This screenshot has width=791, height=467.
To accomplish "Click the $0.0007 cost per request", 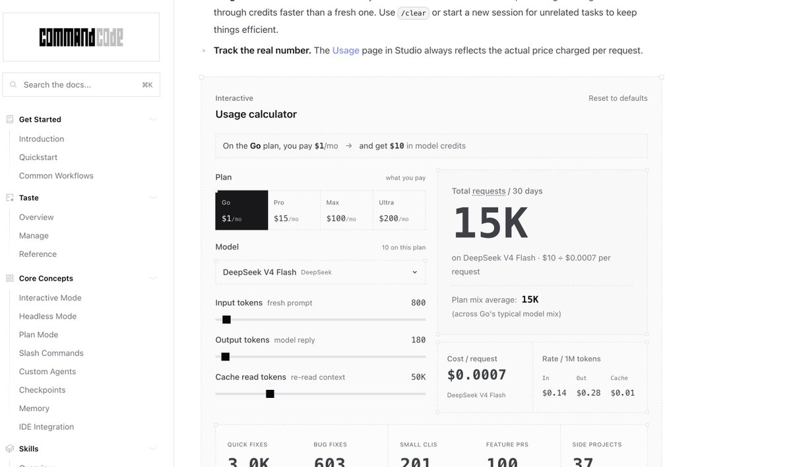I will (x=477, y=375).
